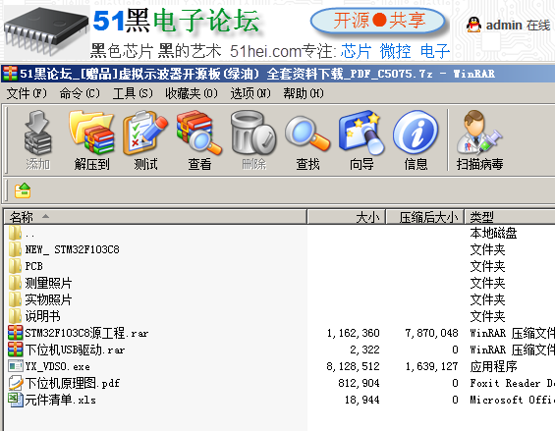Click PDF icon of 下位机原理图.pdf
This screenshot has width=555, height=431.
click(x=15, y=383)
